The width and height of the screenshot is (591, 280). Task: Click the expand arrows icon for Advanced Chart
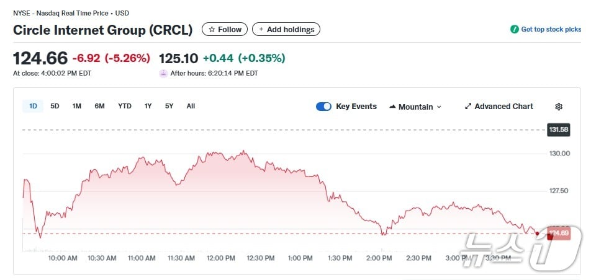point(468,107)
